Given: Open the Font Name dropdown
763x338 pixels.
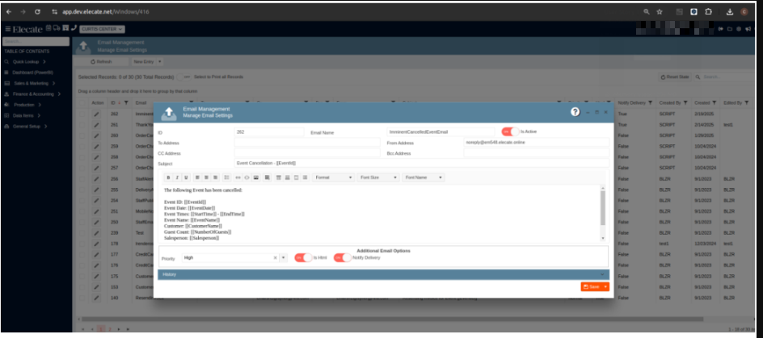Looking at the screenshot, I should point(424,177).
